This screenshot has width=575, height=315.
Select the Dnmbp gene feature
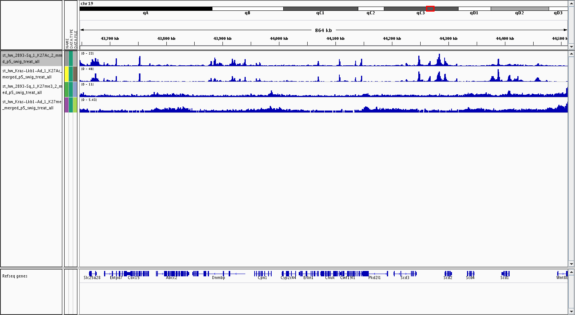tap(219, 274)
